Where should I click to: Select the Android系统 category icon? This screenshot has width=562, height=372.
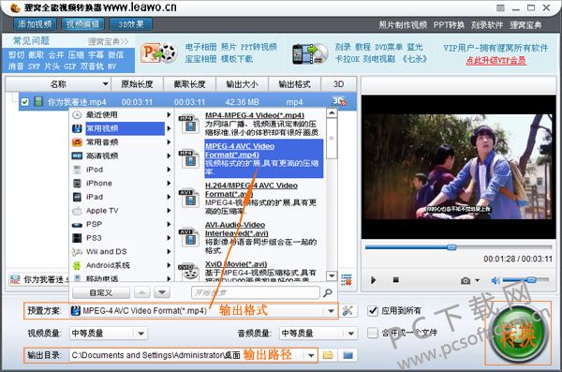[x=77, y=265]
